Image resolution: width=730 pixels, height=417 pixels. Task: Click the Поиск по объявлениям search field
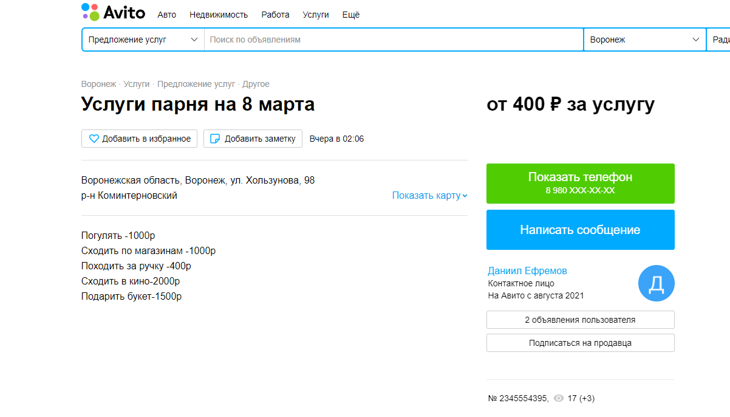394,40
